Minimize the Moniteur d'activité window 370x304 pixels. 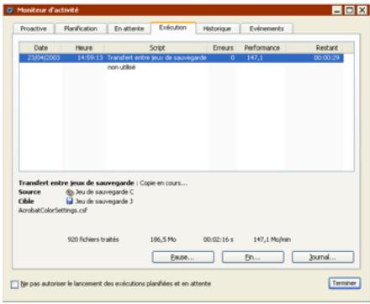click(337, 10)
